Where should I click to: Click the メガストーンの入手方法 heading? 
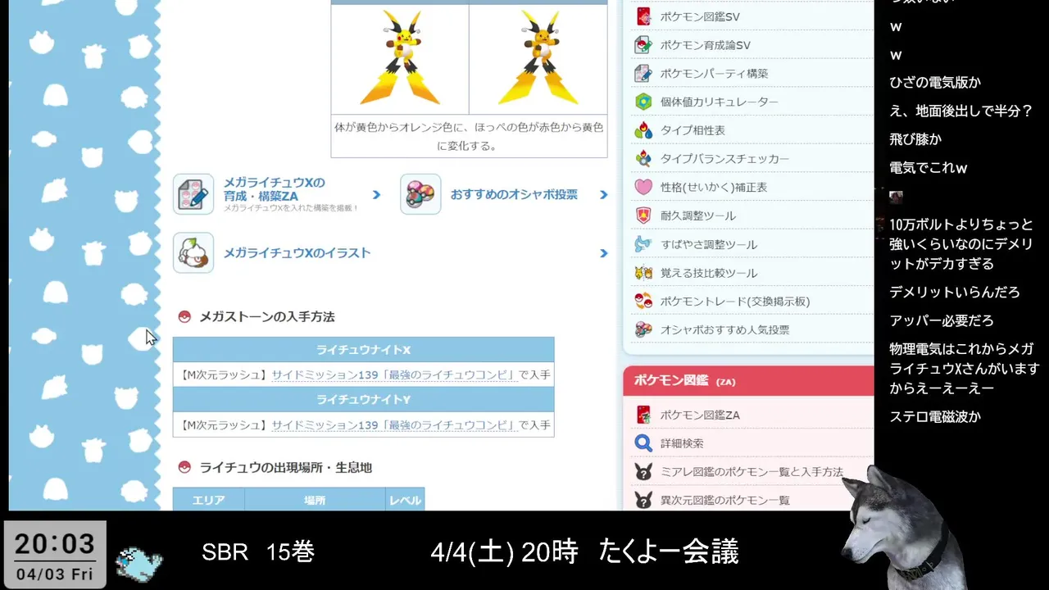pos(267,316)
